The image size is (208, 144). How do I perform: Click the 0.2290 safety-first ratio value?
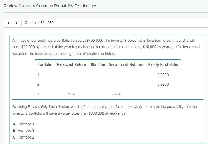tap(163, 75)
